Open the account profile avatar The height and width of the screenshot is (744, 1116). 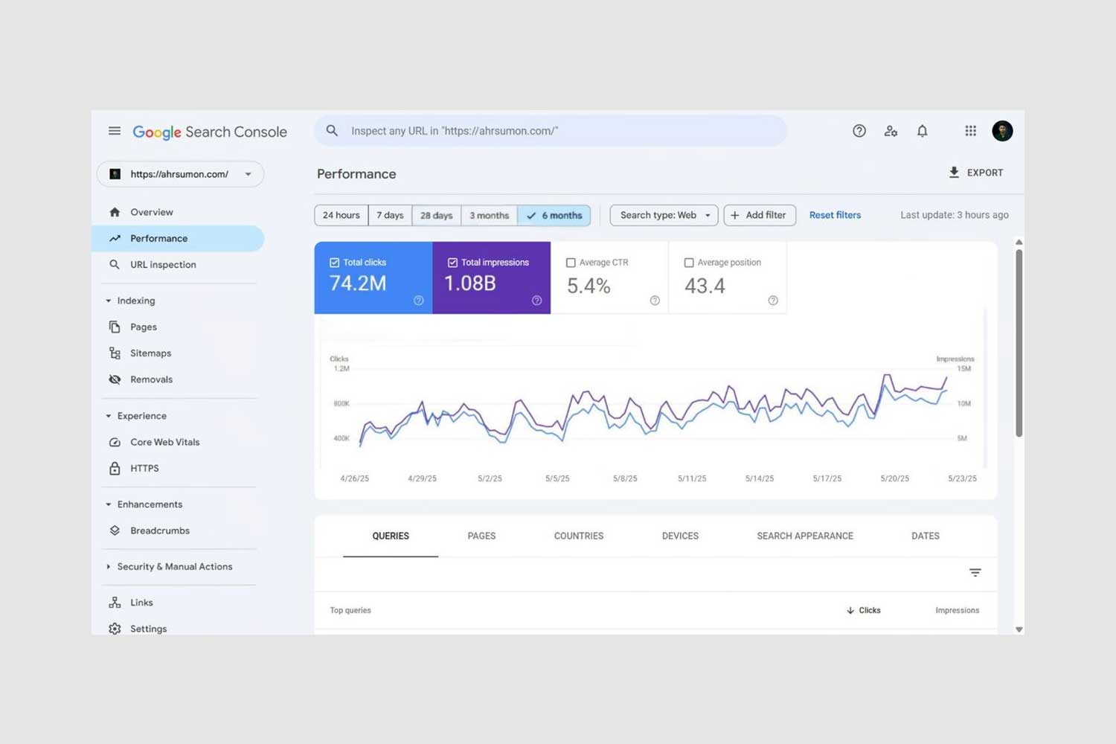(1002, 131)
